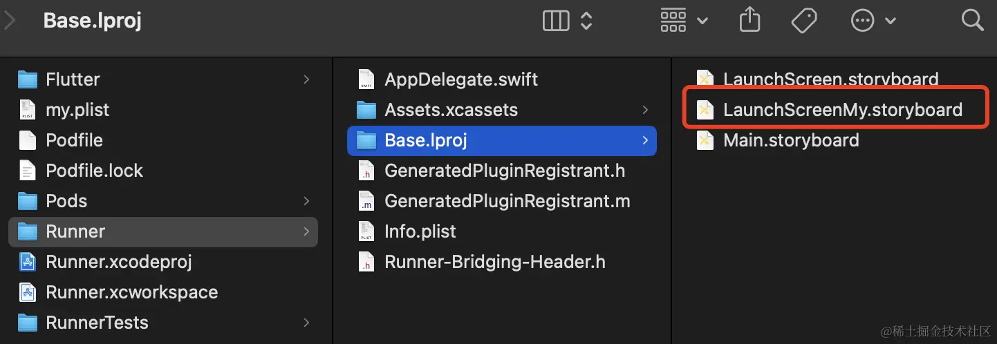Viewport: 997px width, 344px height.
Task: Open the Group By grid dropdown
Action: (x=683, y=21)
